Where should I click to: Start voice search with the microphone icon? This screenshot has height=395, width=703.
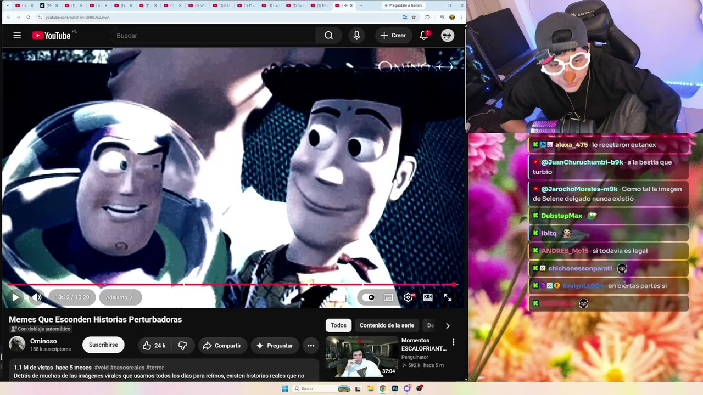[357, 36]
